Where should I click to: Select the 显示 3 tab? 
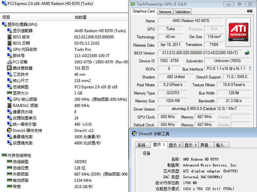190,145
